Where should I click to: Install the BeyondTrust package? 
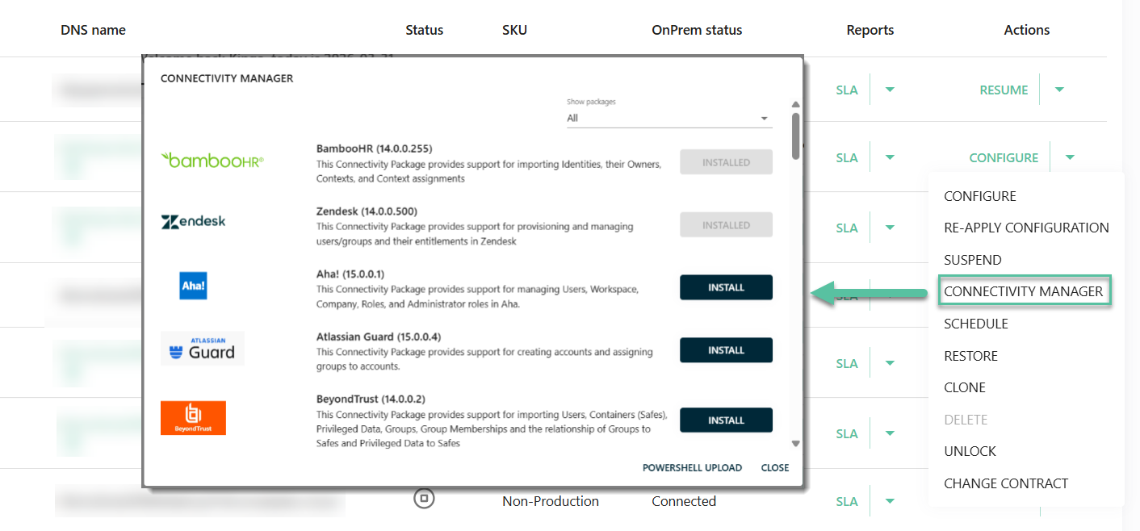pos(726,420)
